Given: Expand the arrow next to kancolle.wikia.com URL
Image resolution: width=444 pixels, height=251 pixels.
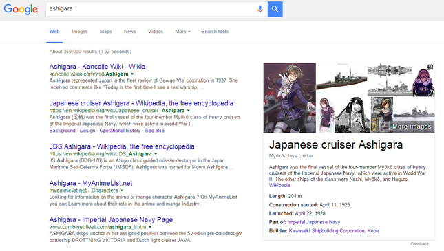Looking at the screenshot, I should point(132,74).
